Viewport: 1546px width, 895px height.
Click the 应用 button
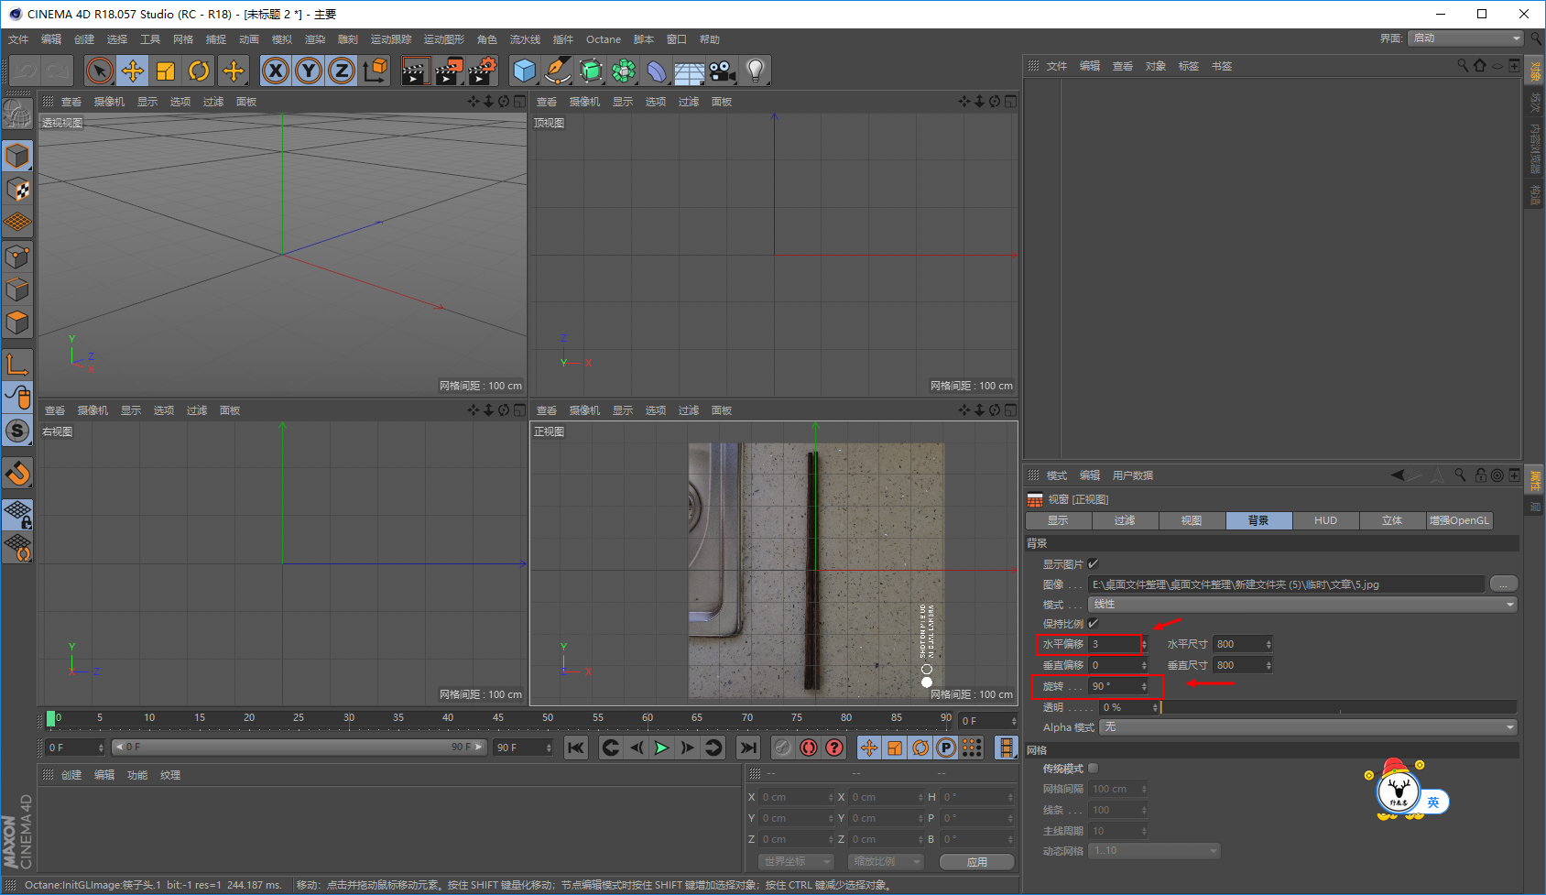click(977, 862)
